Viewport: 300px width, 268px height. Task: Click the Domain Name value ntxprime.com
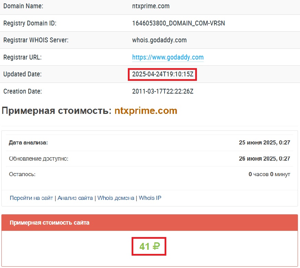coord(151,6)
